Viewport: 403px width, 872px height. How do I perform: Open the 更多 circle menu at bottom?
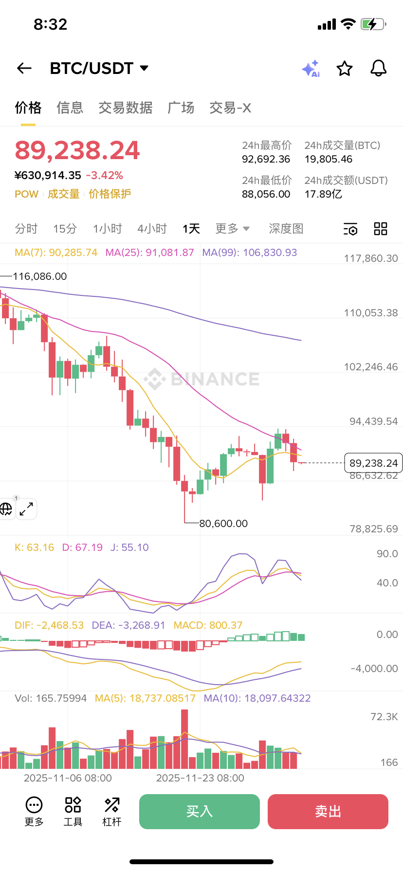coord(34,811)
